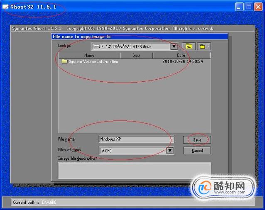Click the Ghost32 title bar icon
The image size is (265, 210).
pos(5,7)
